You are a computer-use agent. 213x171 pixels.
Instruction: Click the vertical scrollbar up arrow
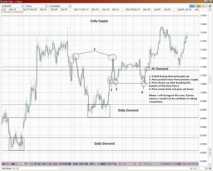click(x=210, y=10)
